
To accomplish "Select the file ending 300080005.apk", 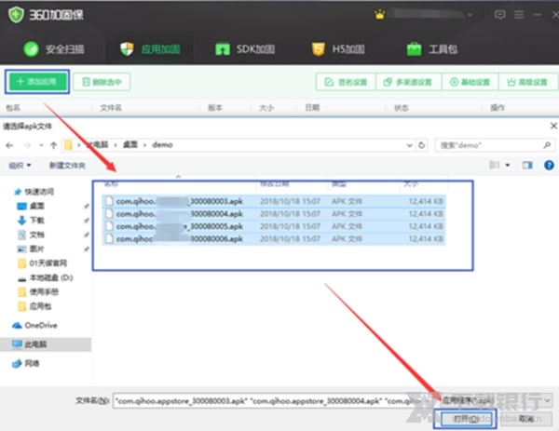I will click(x=273, y=226).
